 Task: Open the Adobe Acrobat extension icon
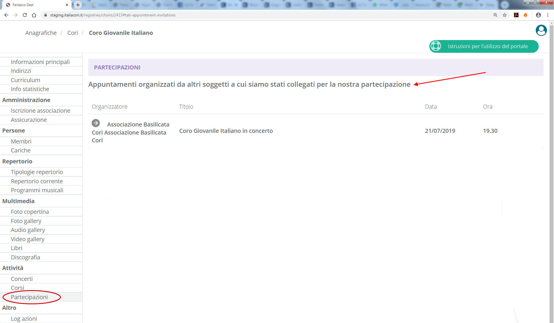coord(516,15)
